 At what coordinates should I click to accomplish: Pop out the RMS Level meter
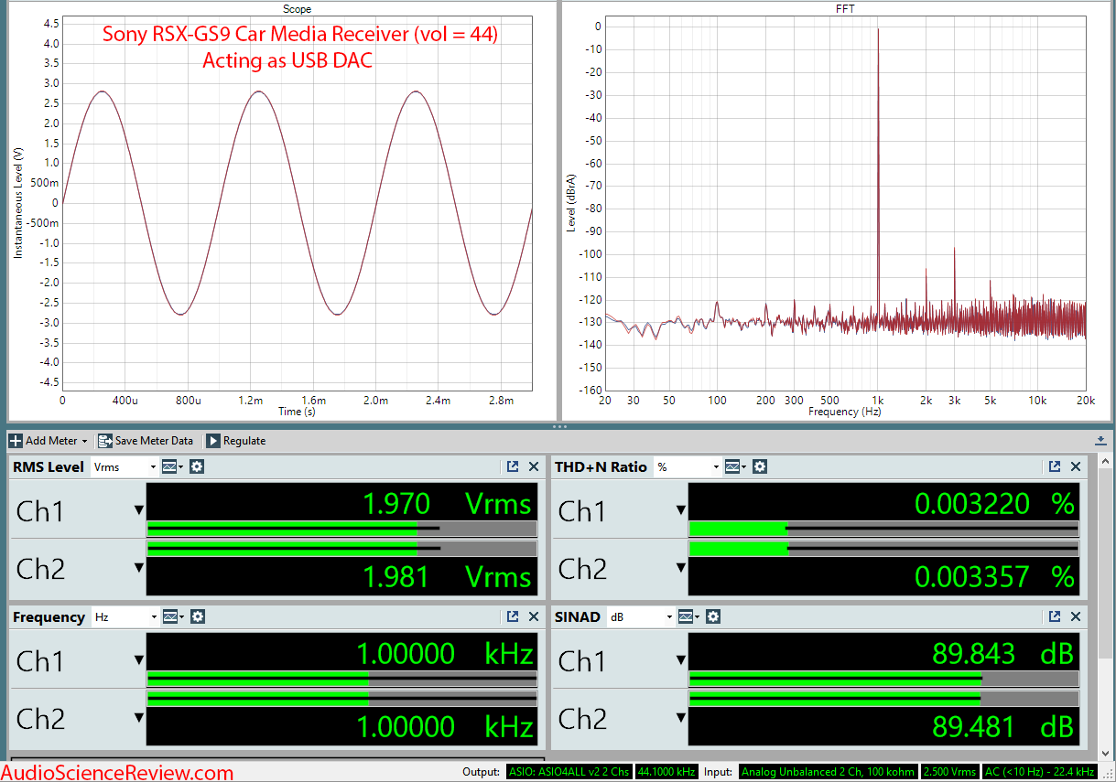point(513,466)
